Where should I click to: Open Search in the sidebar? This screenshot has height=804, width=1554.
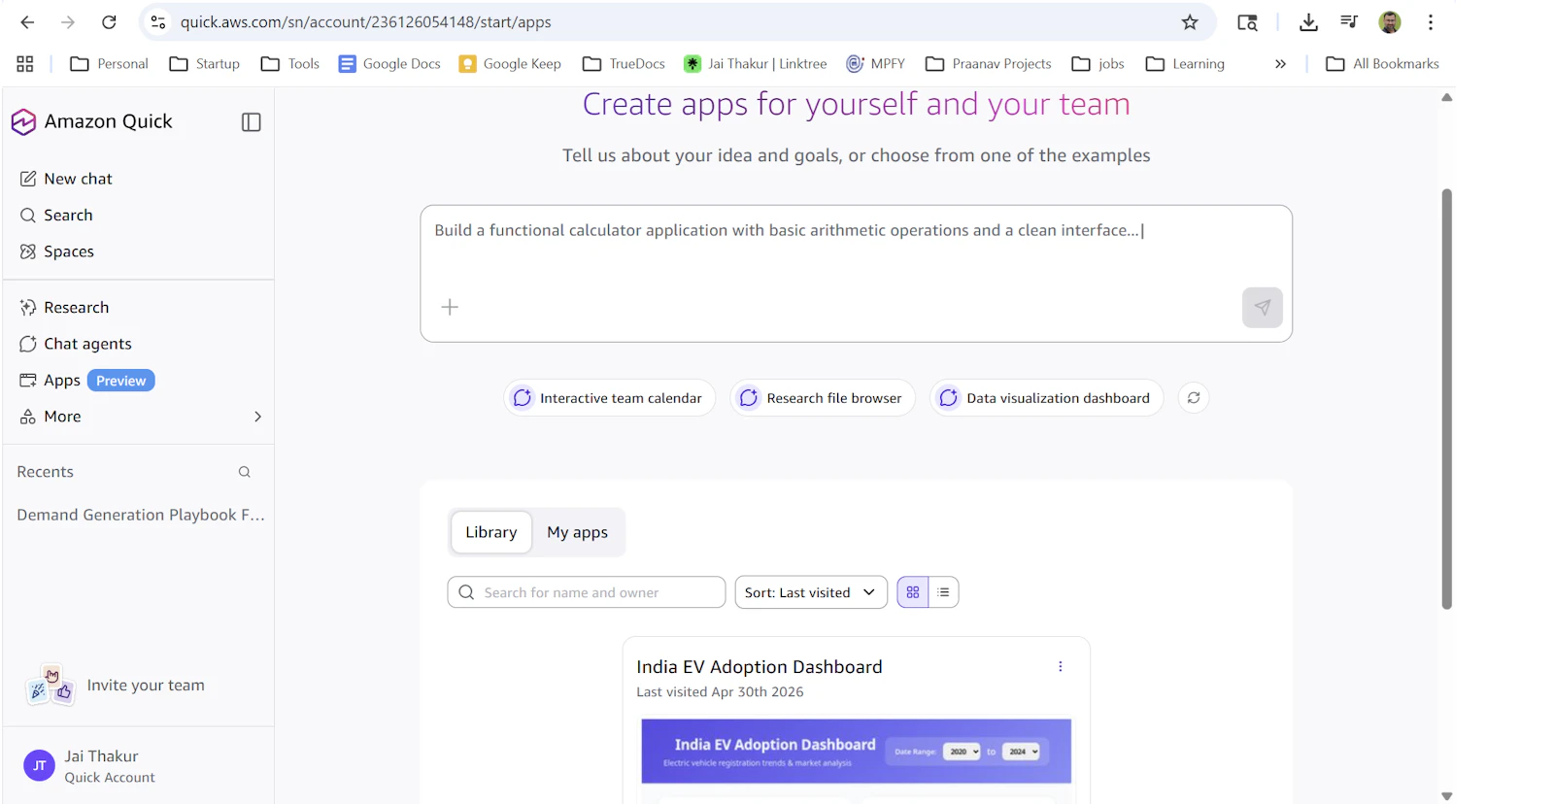pos(56,216)
